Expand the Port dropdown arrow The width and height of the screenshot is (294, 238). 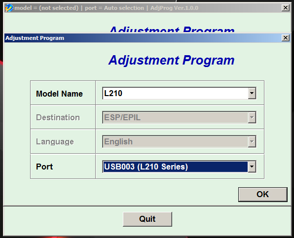click(252, 167)
